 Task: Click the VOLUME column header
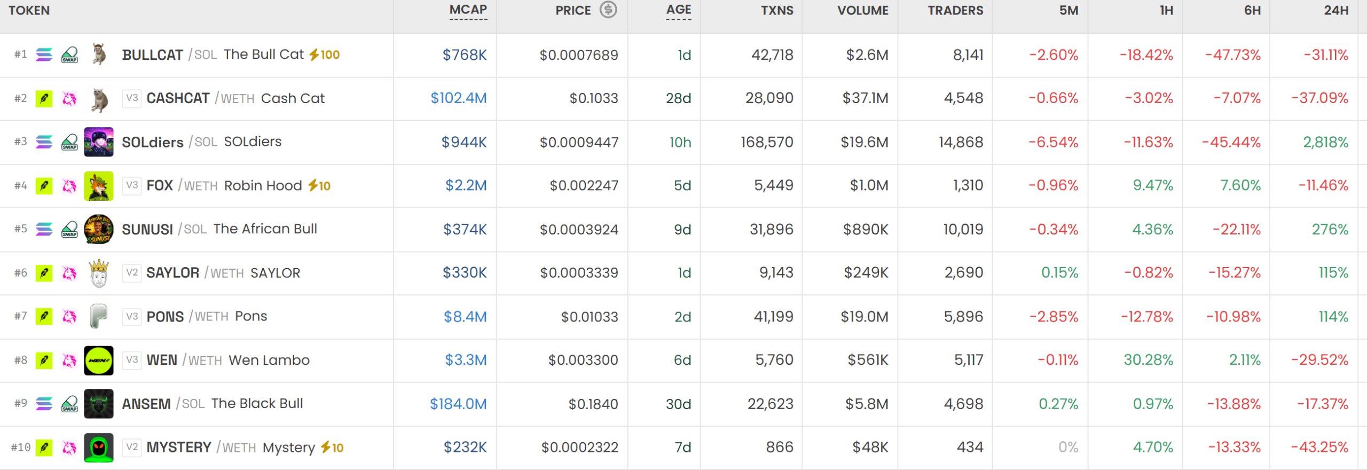point(863,11)
